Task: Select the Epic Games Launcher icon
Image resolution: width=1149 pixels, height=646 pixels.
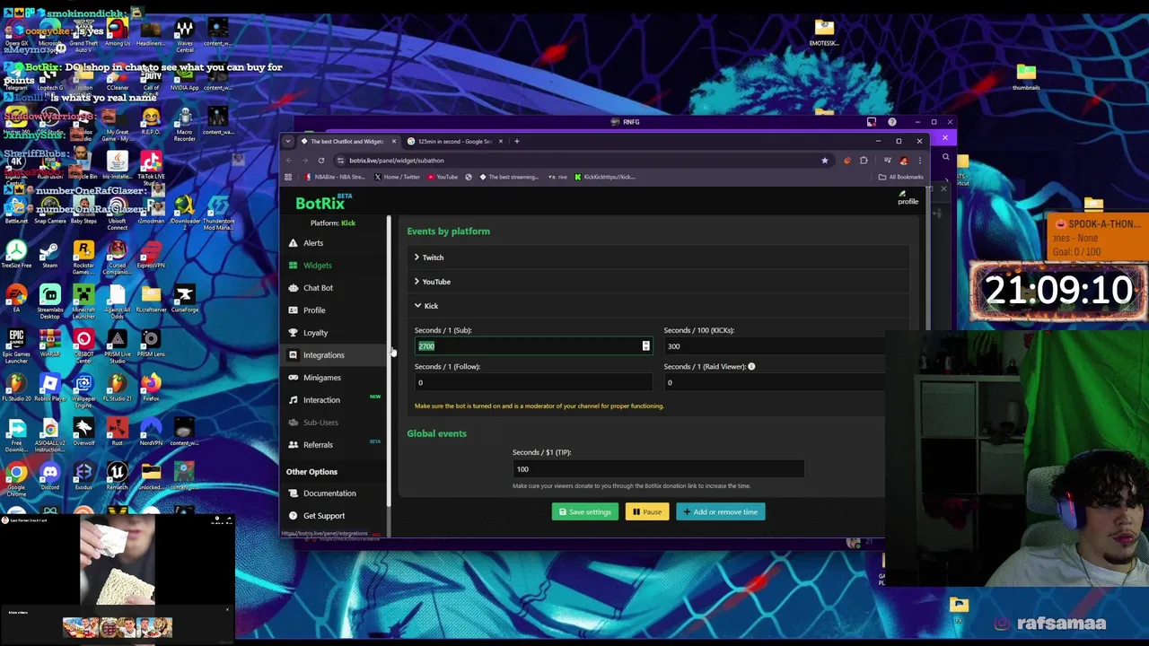Action: coord(16,345)
